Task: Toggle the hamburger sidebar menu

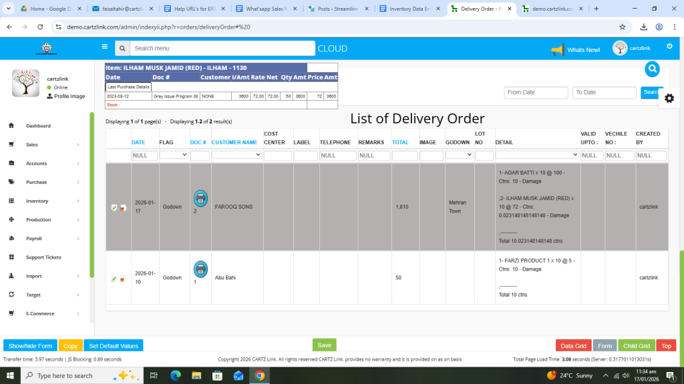Action: tap(104, 47)
